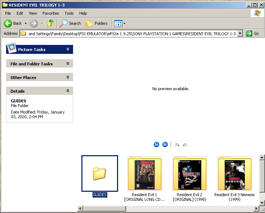Show the next image in filmstrip
Viewport: 265px width, 213px height.
point(165,144)
